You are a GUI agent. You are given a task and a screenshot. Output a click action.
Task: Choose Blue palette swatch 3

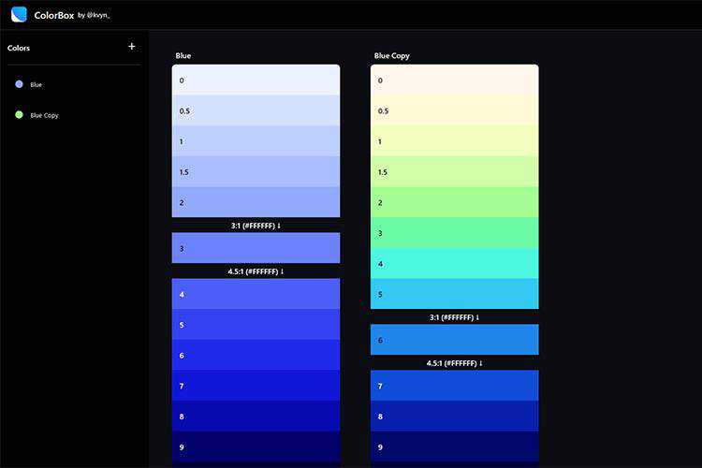click(256, 248)
